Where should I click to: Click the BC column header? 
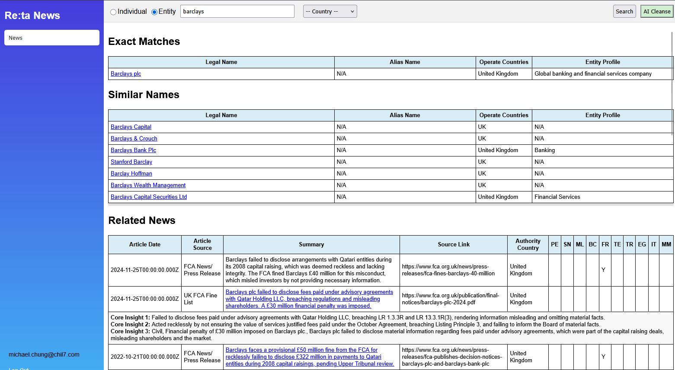[x=593, y=245]
